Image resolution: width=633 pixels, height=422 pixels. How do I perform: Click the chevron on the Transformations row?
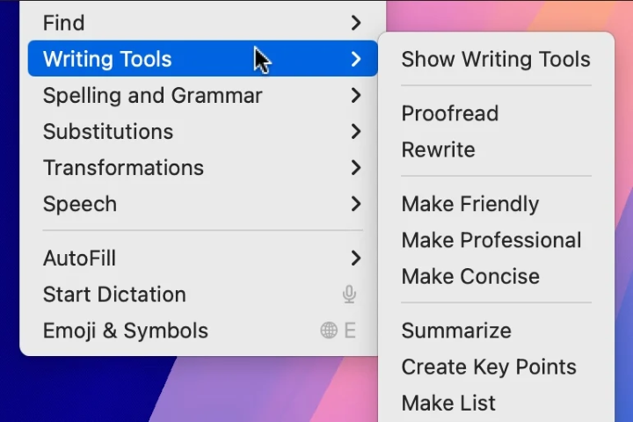tap(356, 168)
